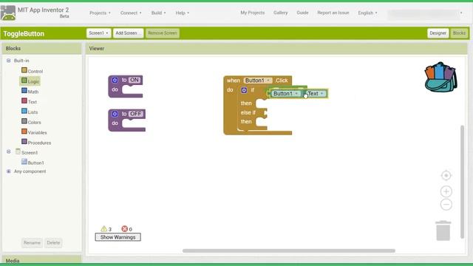Open Button1 dropdown in the property getter block
473x266 pixels.
point(285,94)
